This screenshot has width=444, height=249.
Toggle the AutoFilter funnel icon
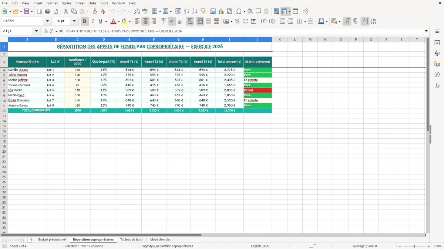203,11
